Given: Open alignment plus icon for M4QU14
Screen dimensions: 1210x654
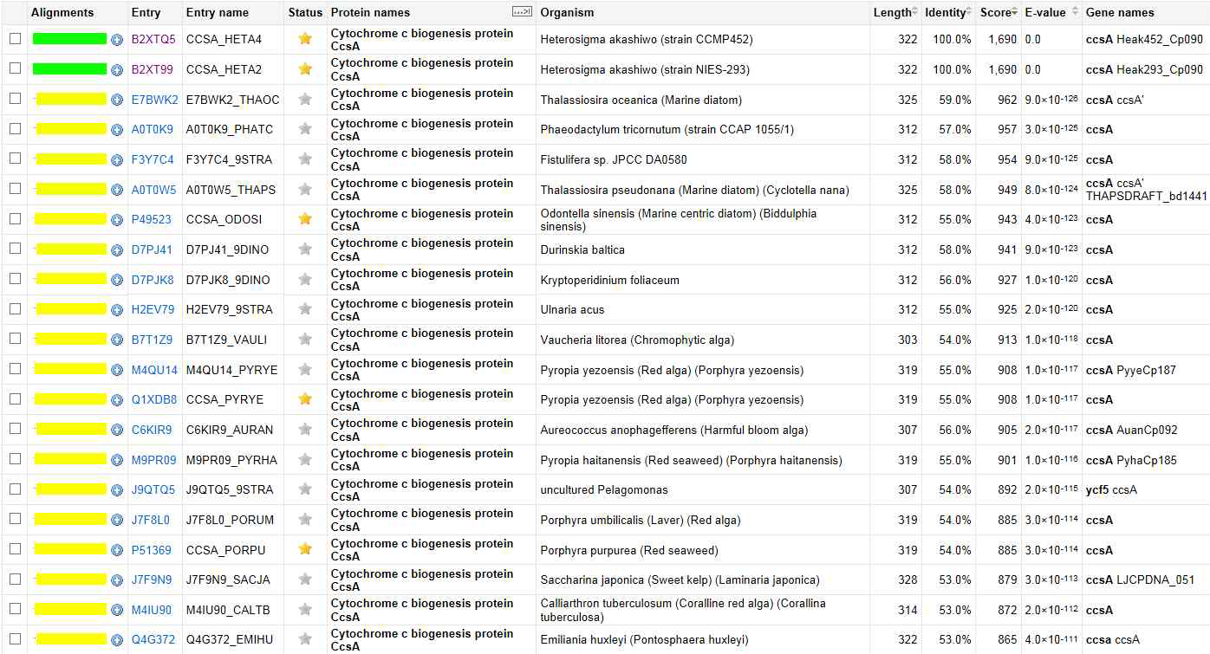Looking at the screenshot, I should pos(117,370).
